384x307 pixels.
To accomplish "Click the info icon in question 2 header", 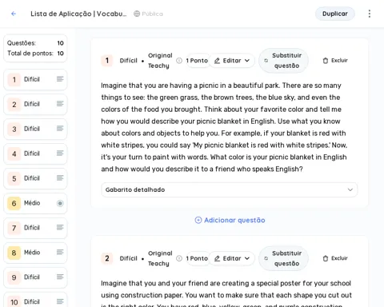I will (179, 258).
